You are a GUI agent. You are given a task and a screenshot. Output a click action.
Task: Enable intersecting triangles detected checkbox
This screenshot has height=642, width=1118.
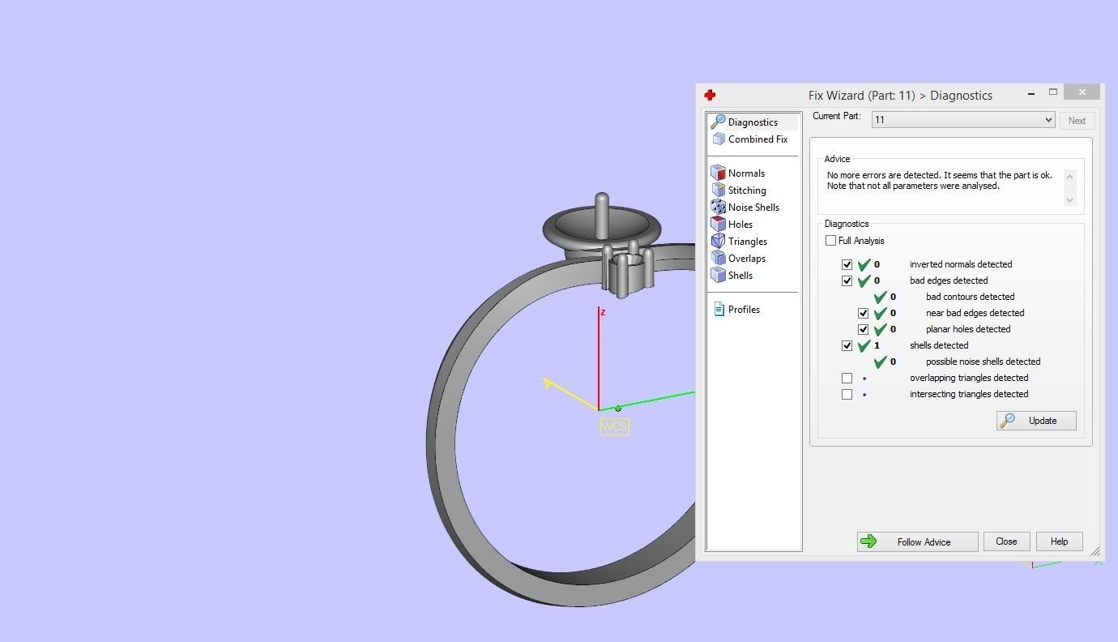point(847,394)
